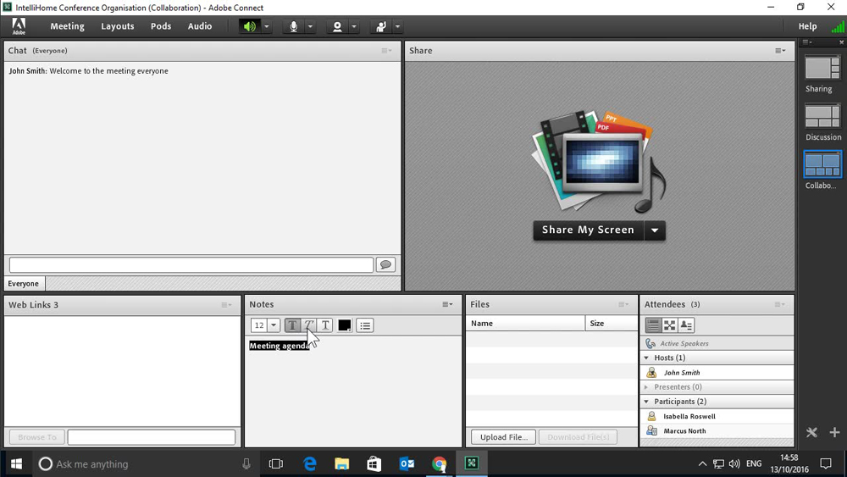Toggle italic text in Notes
Image resolution: width=847 pixels, height=477 pixels.
coord(309,325)
